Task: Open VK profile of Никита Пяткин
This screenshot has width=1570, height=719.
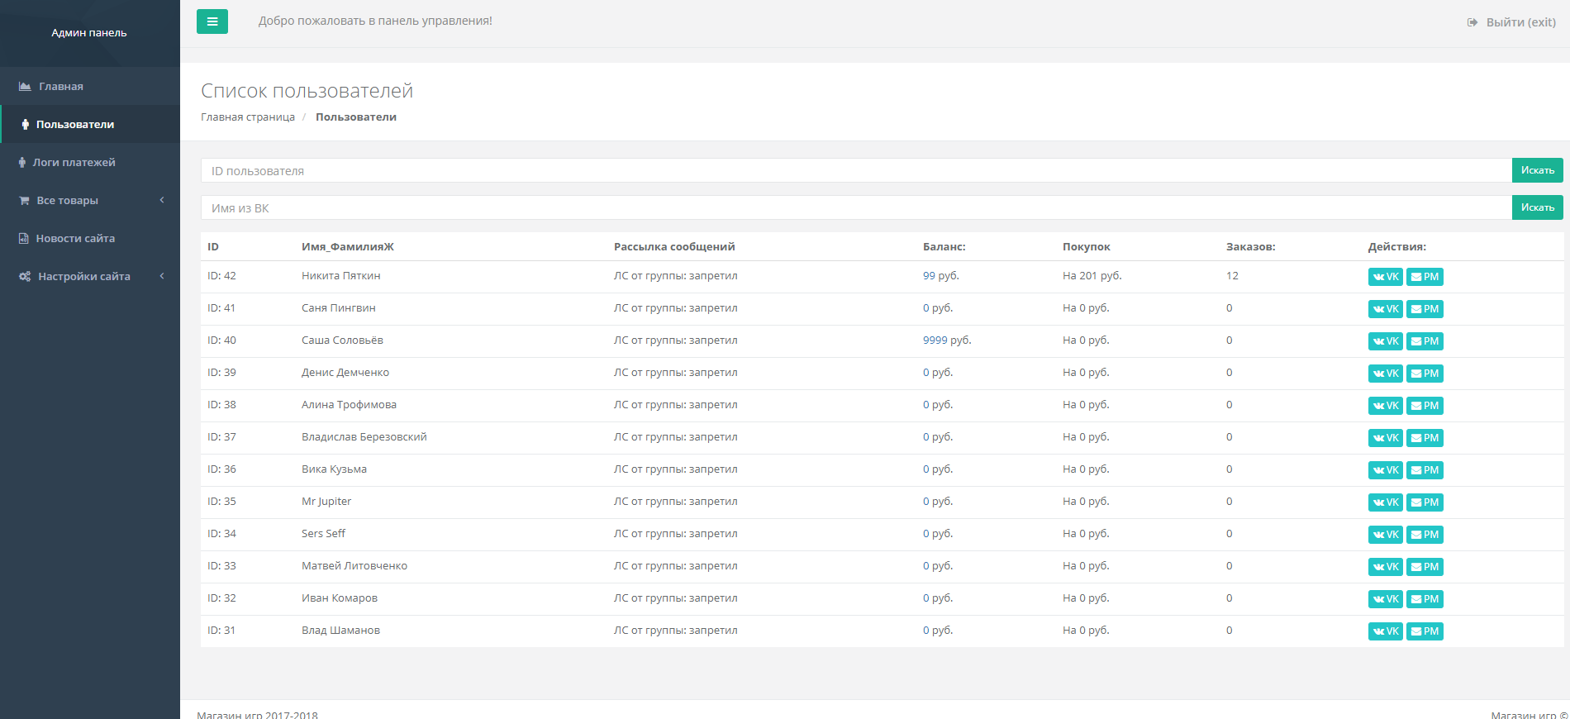Action: (x=1385, y=277)
